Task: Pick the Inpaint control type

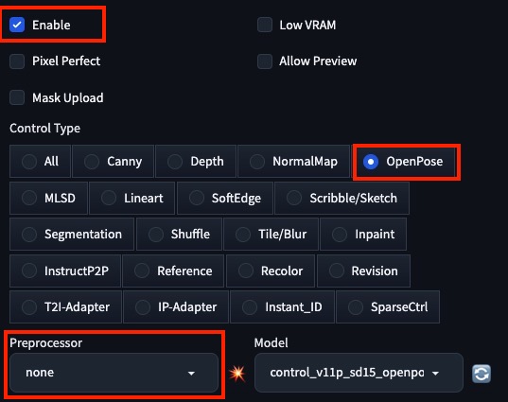Action: coord(363,235)
